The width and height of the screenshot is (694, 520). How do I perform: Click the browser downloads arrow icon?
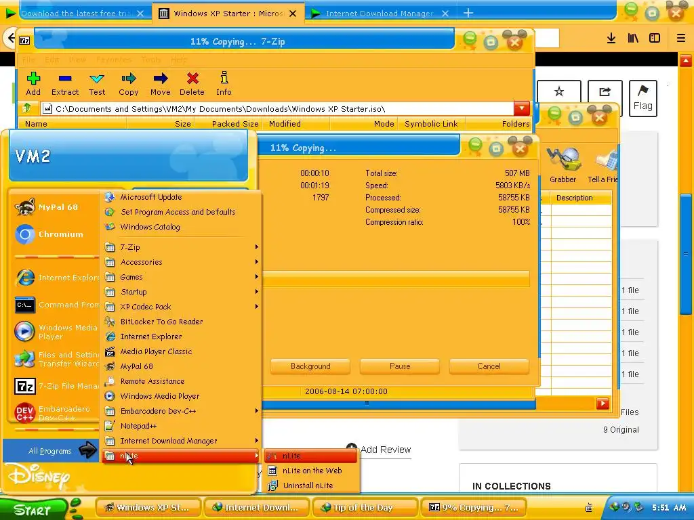point(611,39)
